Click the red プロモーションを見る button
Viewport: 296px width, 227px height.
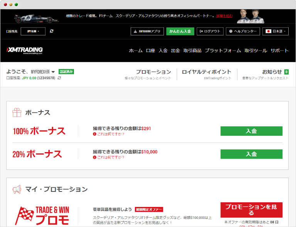251,210
